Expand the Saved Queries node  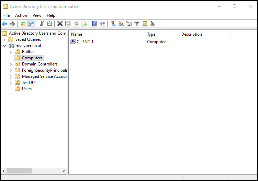4,39
